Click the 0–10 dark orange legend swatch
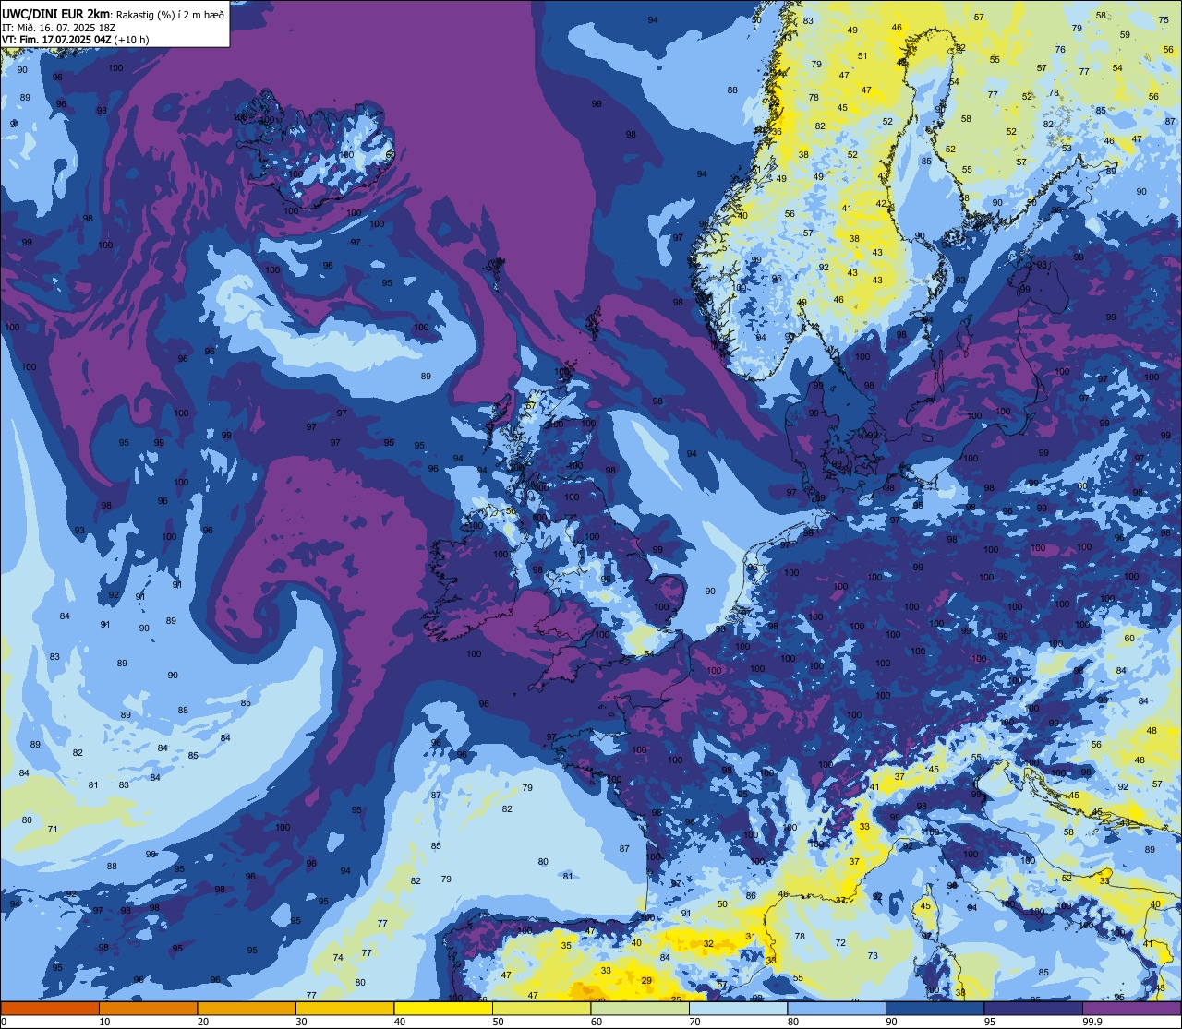This screenshot has width=1182, height=1029. 50,1008
